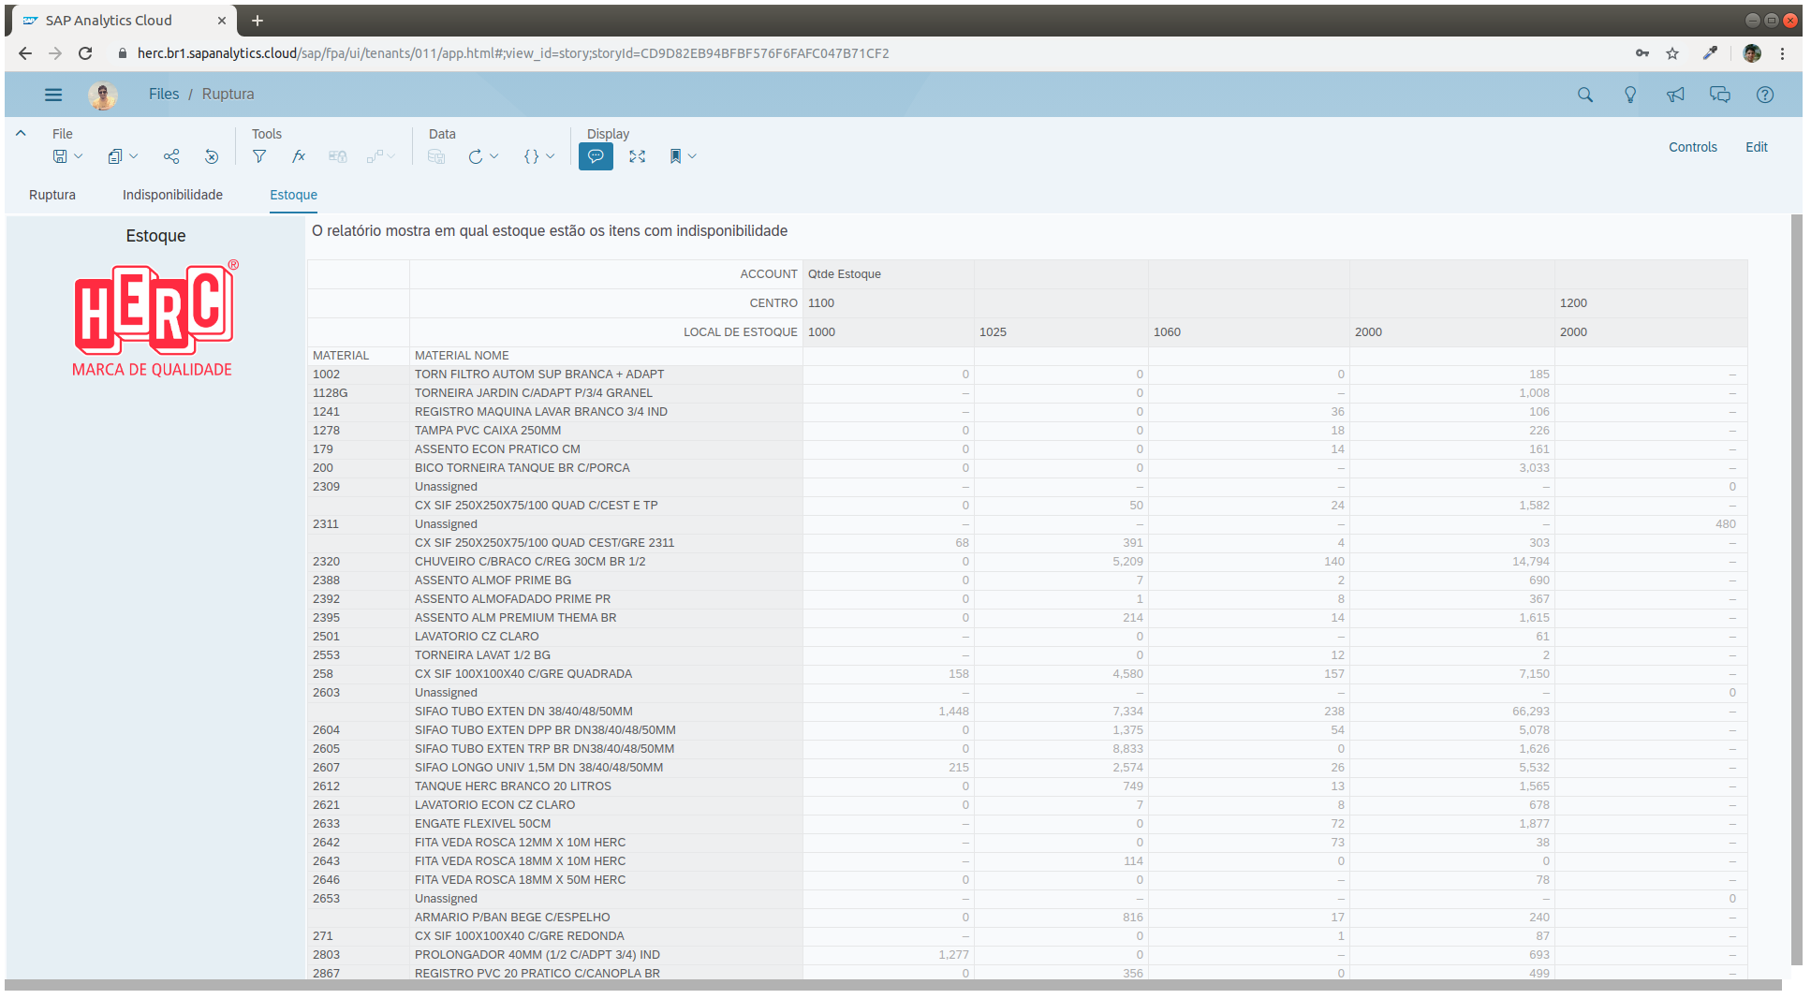Open the hamburger navigation menu
Image resolution: width=1811 pixels, height=999 pixels.
coord(53,95)
